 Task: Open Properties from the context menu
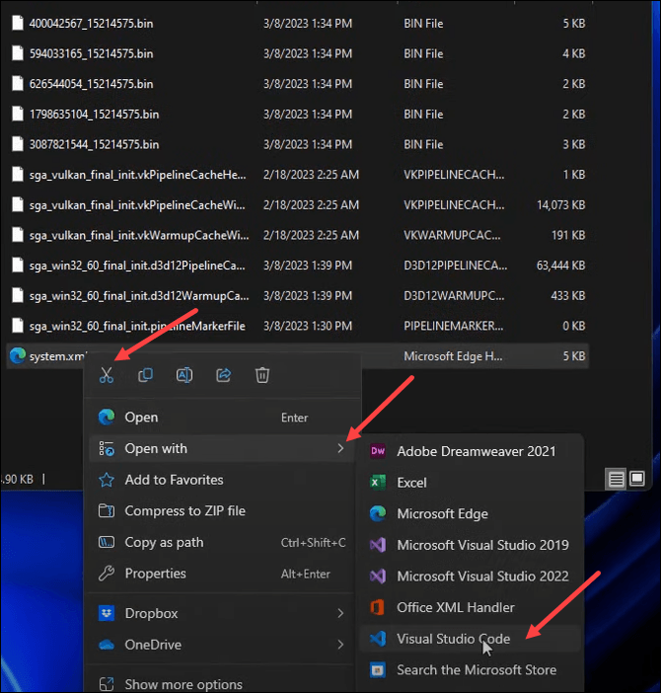155,574
